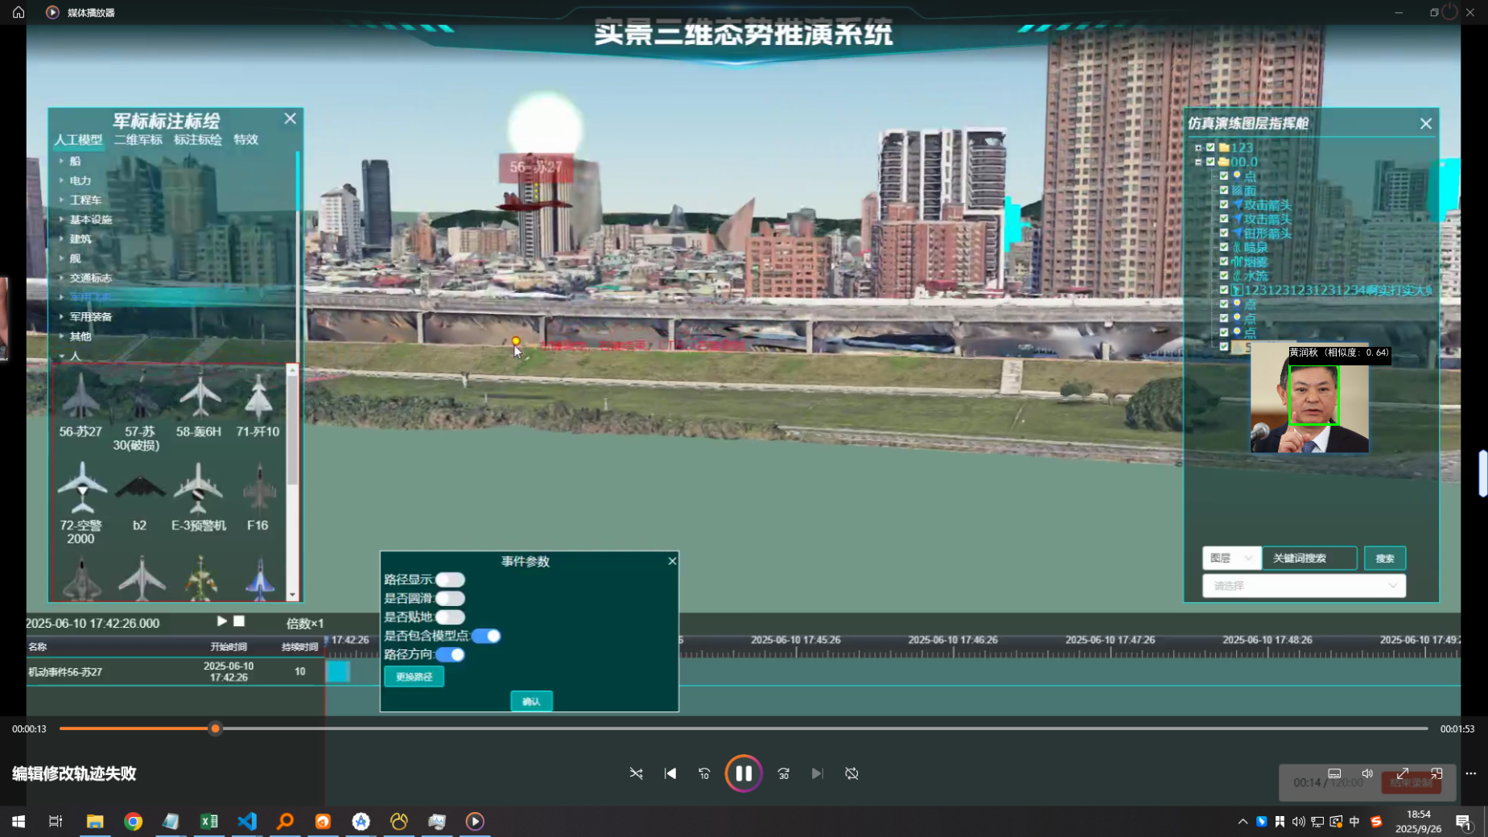This screenshot has width=1488, height=837.
Task: Pick the b2 bomber model icon
Action: [140, 489]
